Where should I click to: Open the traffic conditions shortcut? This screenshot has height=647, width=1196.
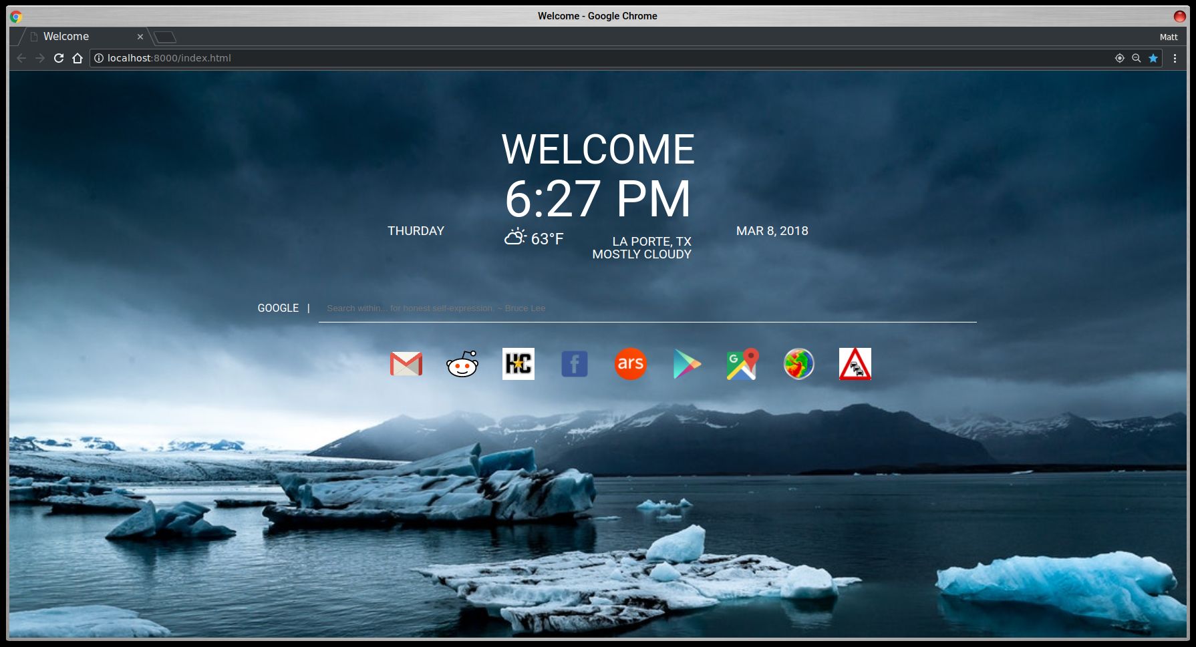[855, 364]
